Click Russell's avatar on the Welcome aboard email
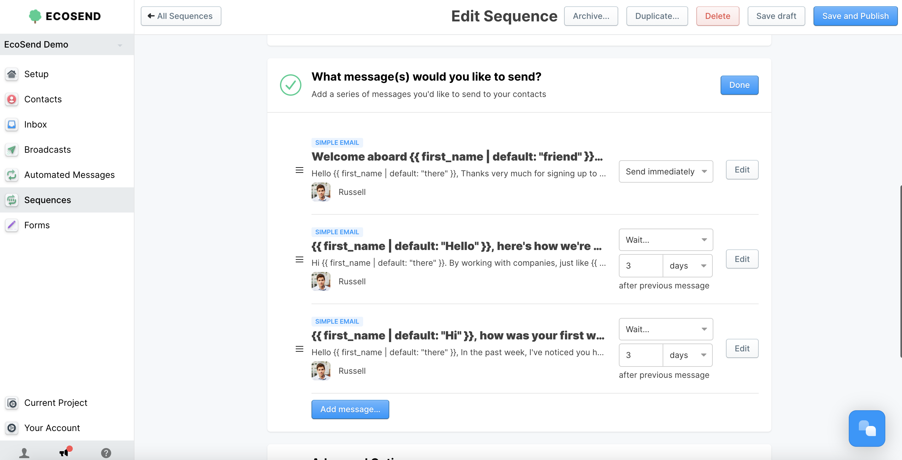The width and height of the screenshot is (902, 460). click(321, 192)
